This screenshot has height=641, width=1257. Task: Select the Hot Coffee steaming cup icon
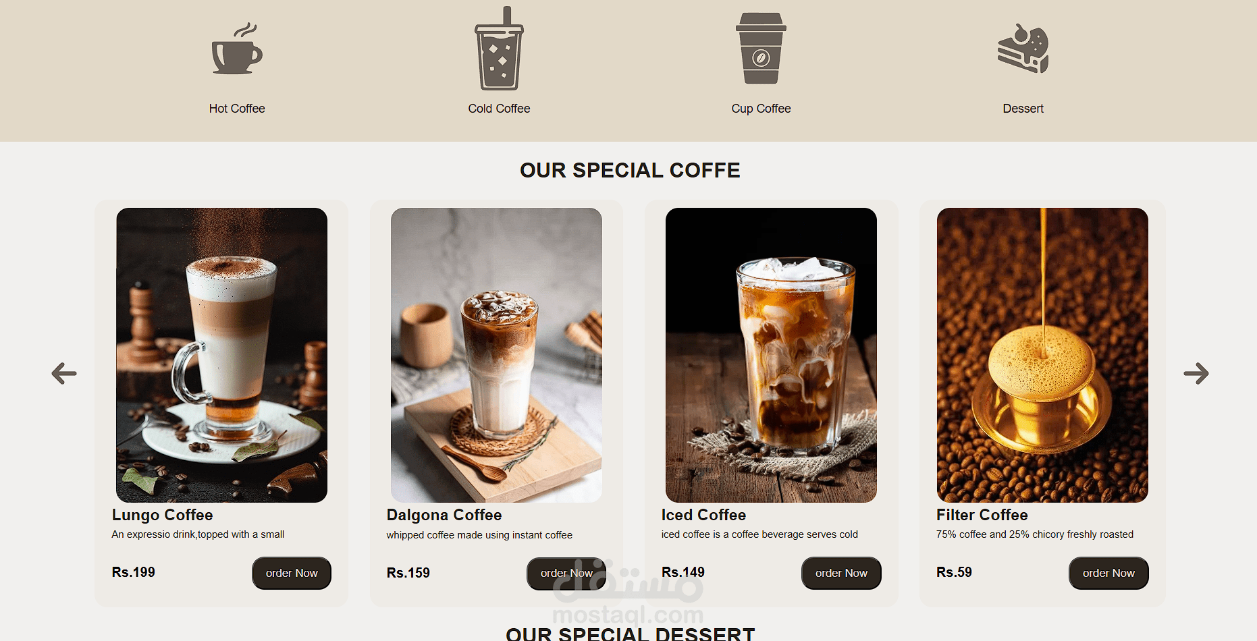click(237, 49)
